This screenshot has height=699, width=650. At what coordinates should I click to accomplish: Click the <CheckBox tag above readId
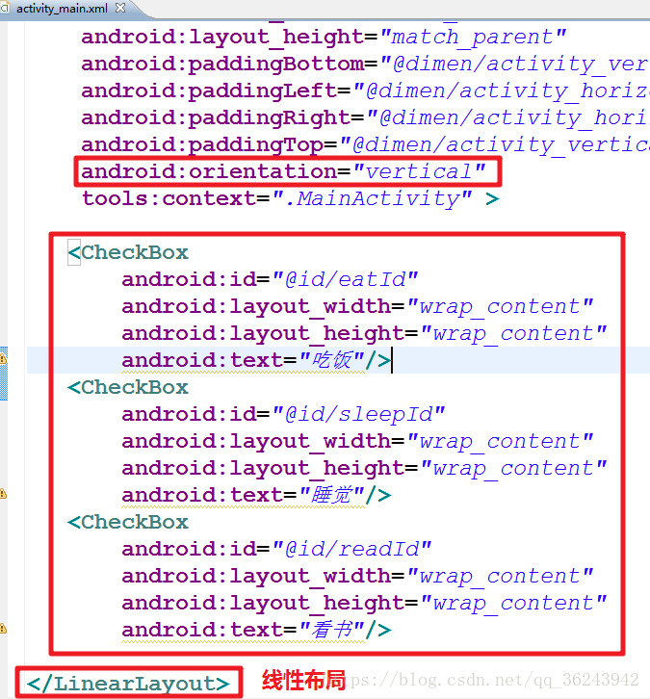[128, 523]
